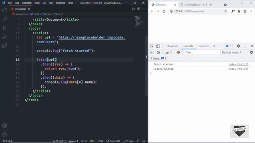Toggle device toolbar in DevTools
Image resolution: width=255 pixels, height=143 pixels.
click(x=158, y=46)
